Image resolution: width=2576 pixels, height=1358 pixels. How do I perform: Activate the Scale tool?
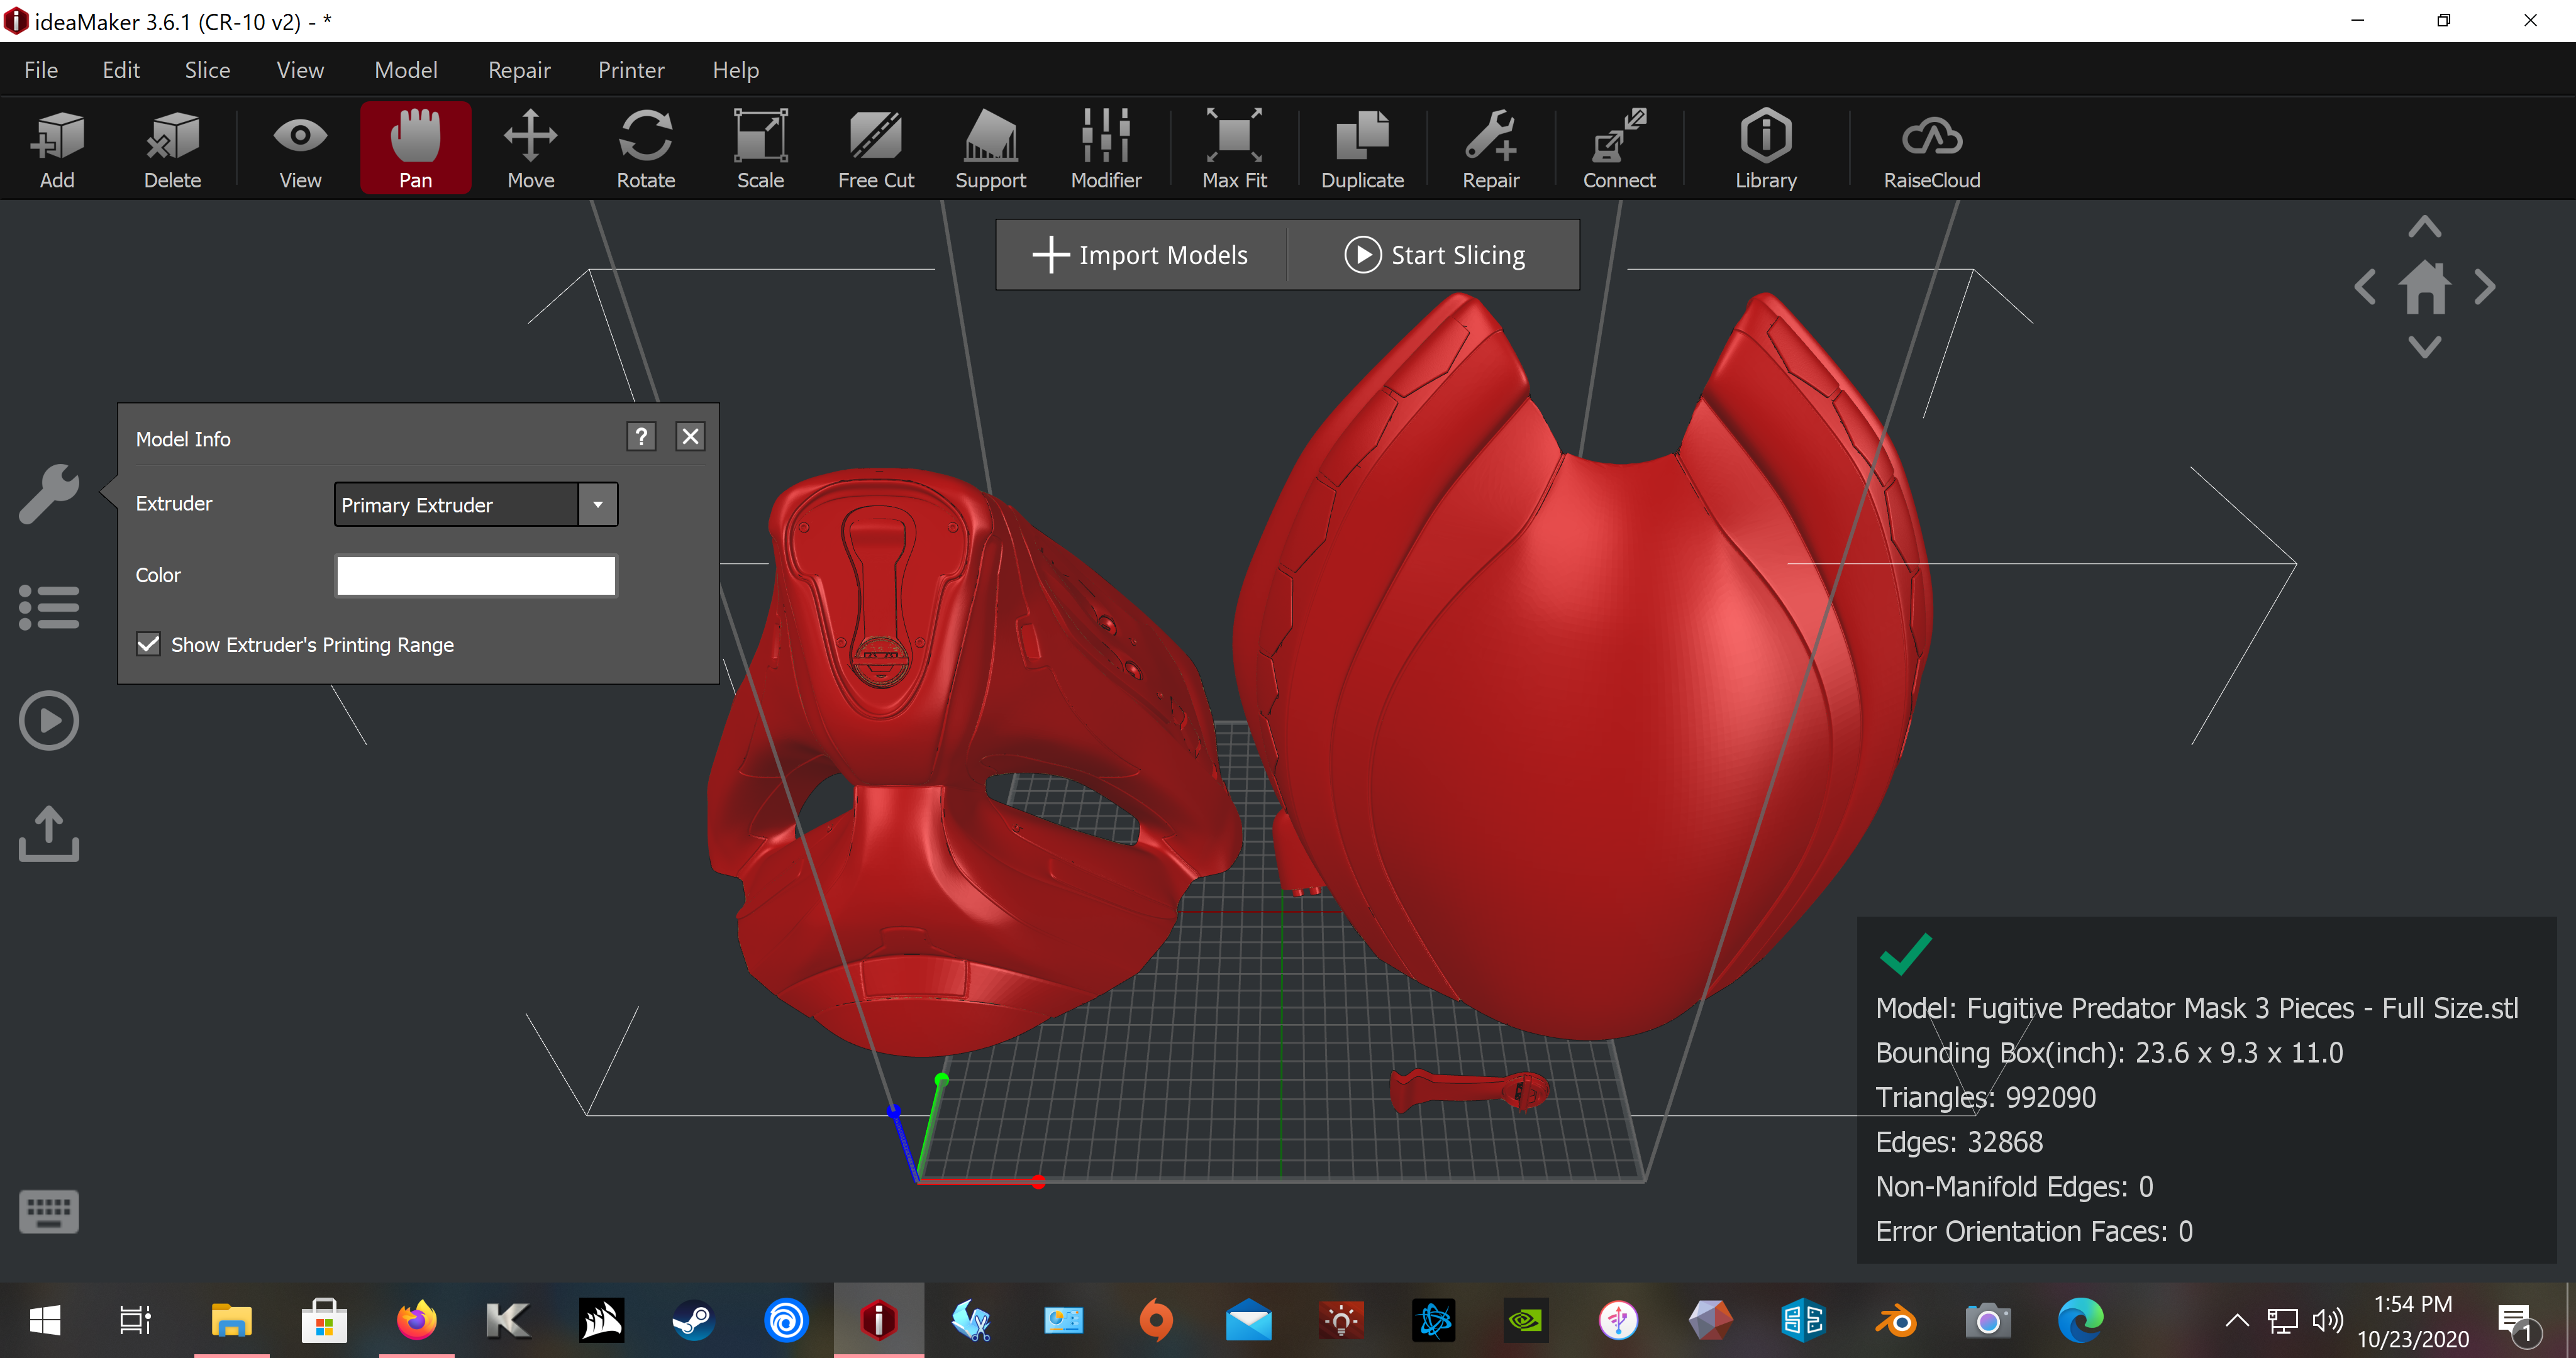click(x=760, y=148)
